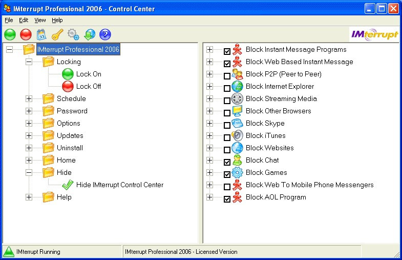Click Block Web To Mobile Phone Messengers label
Viewport: 402px width, 260px height.
(x=310, y=185)
